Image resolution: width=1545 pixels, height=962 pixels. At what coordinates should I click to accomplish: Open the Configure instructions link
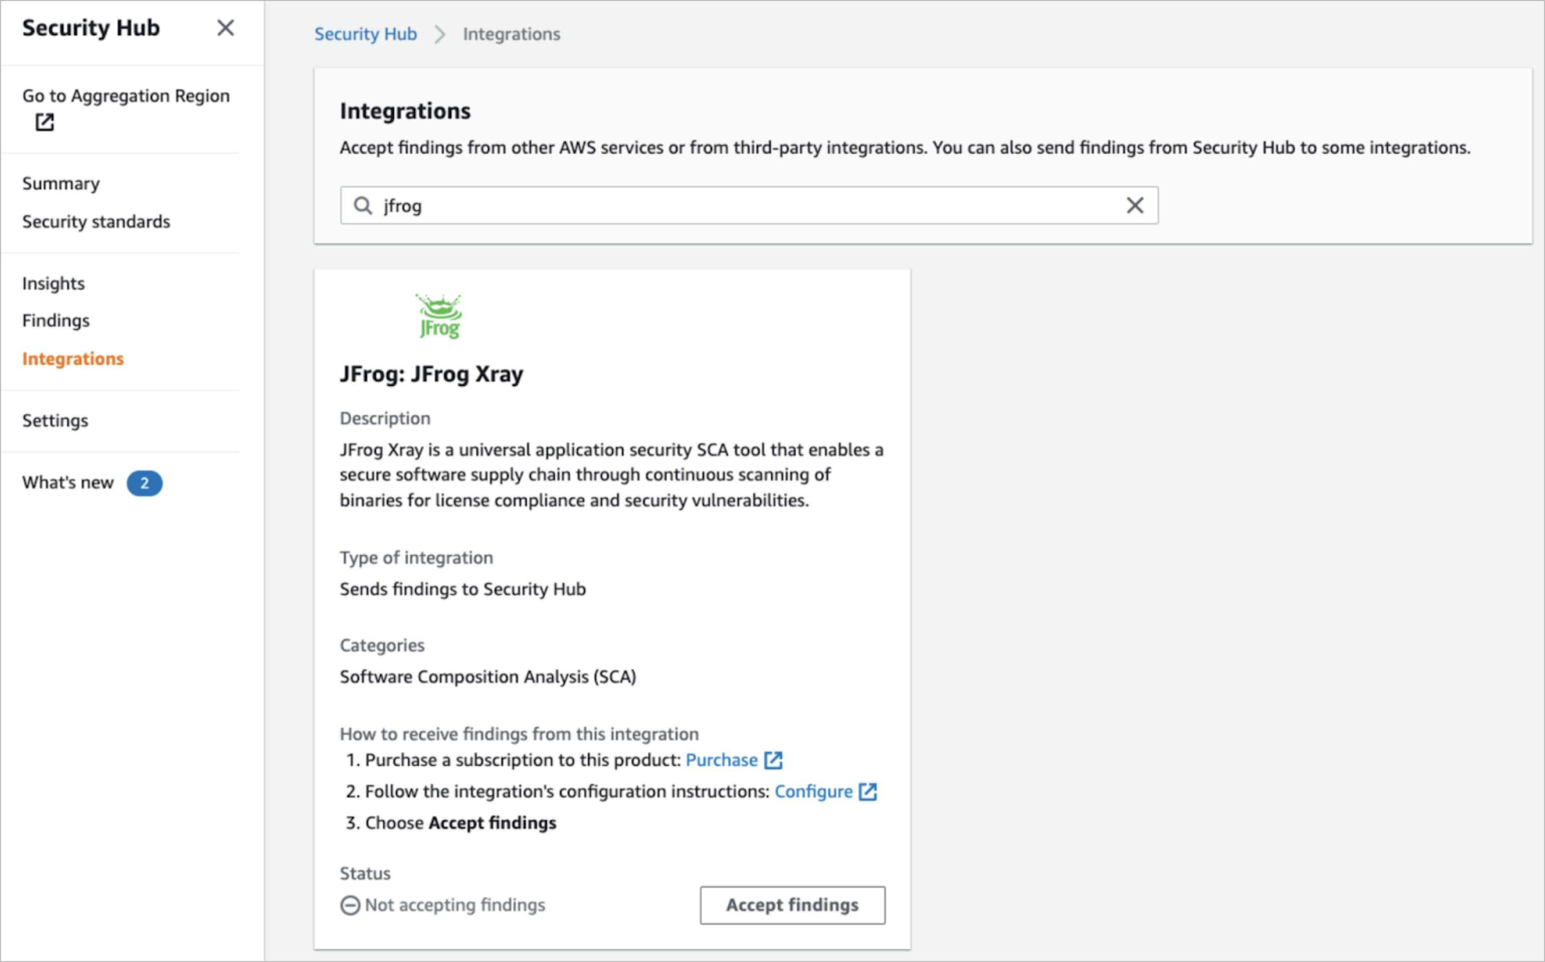pos(814,792)
